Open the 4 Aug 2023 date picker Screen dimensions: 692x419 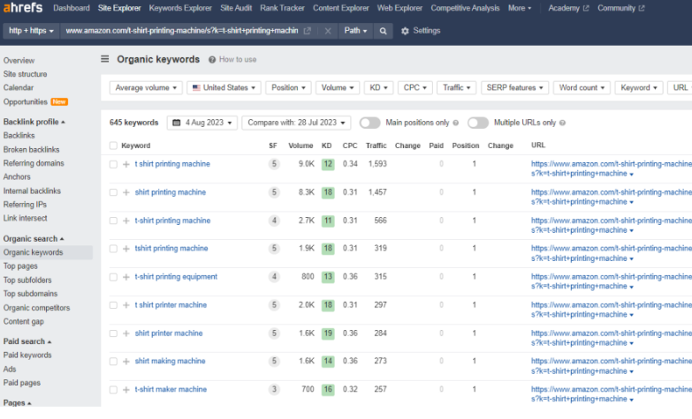202,123
